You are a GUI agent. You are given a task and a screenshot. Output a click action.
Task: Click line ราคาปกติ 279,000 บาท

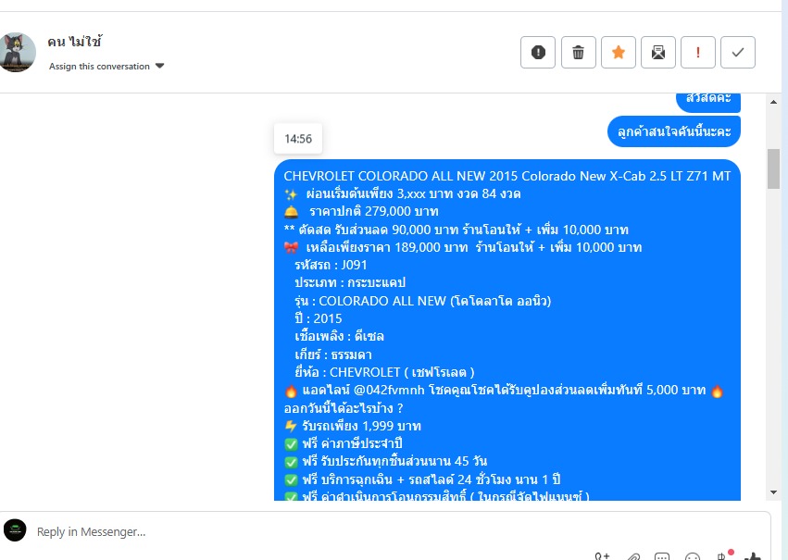361,211
